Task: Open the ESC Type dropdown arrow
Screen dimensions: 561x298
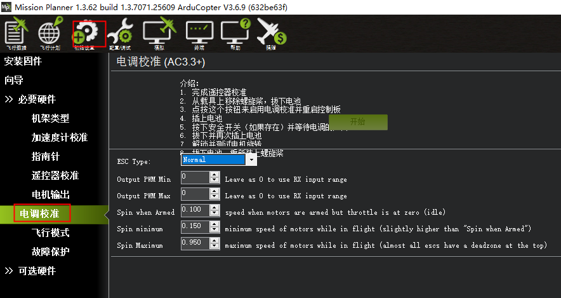Action: coord(251,159)
